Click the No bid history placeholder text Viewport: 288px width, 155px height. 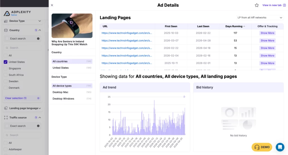[x=238, y=135]
